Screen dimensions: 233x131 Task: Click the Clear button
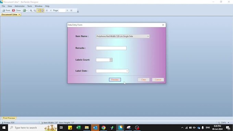144,80
